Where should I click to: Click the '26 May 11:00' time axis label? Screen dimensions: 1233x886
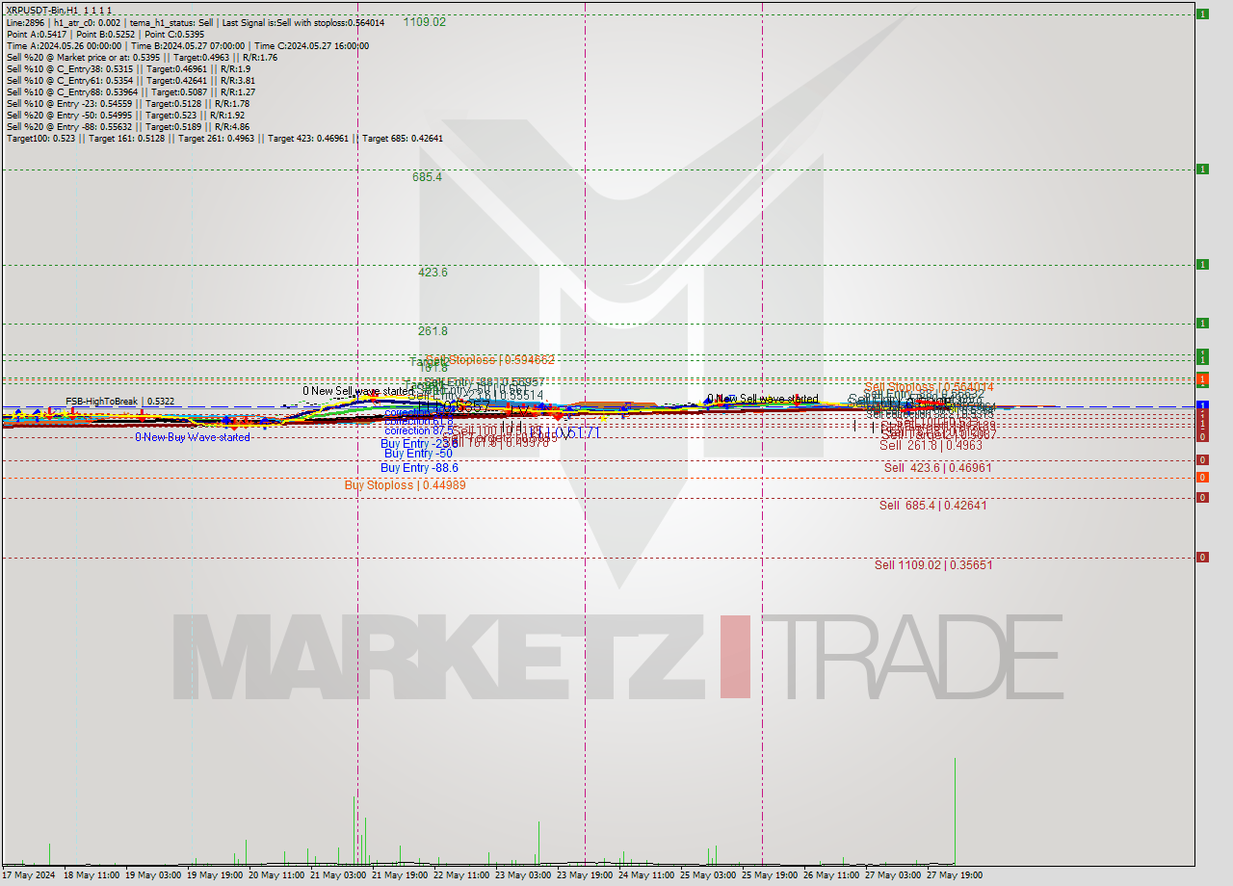tap(831, 875)
